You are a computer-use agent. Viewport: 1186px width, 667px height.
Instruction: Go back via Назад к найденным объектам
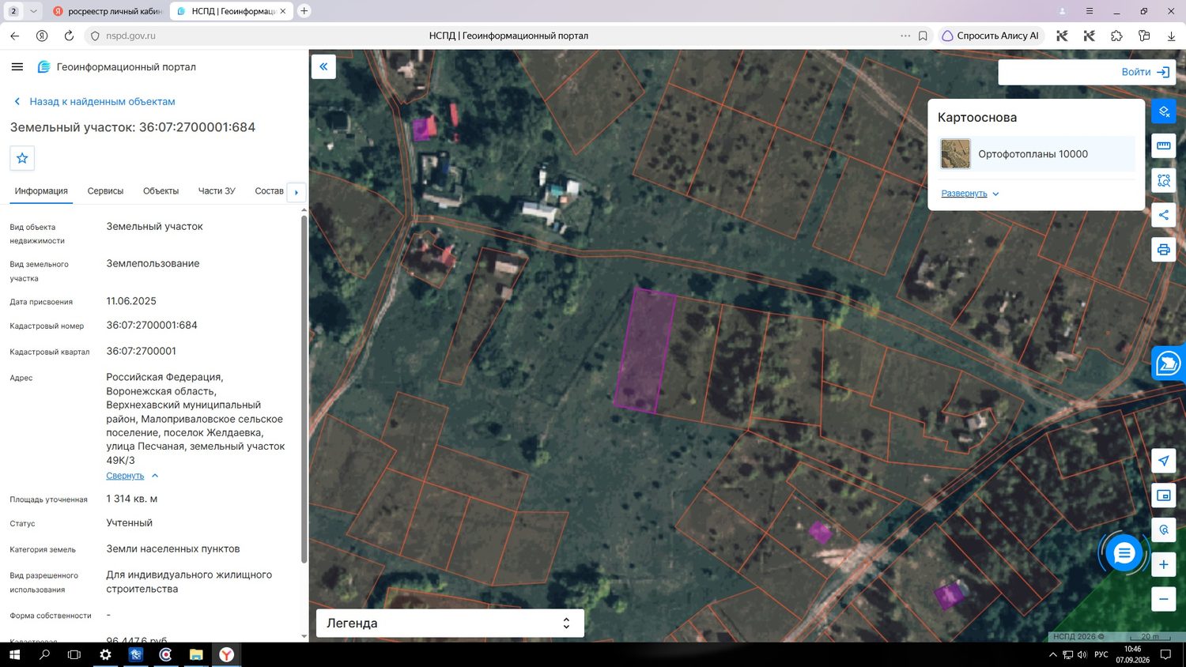tap(94, 102)
